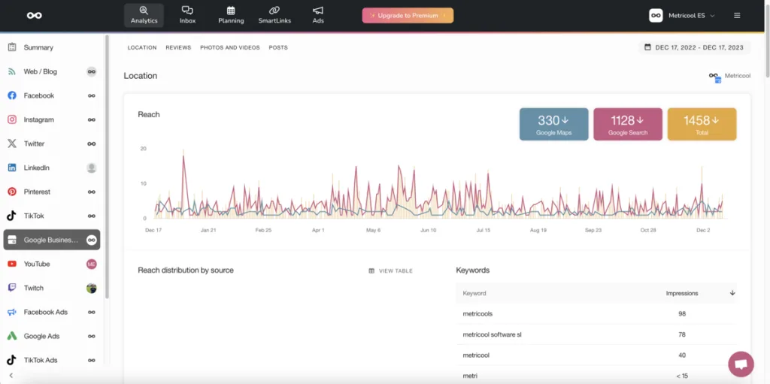Click the Metricool infinity logo
This screenshot has height=384, width=770.
point(34,15)
